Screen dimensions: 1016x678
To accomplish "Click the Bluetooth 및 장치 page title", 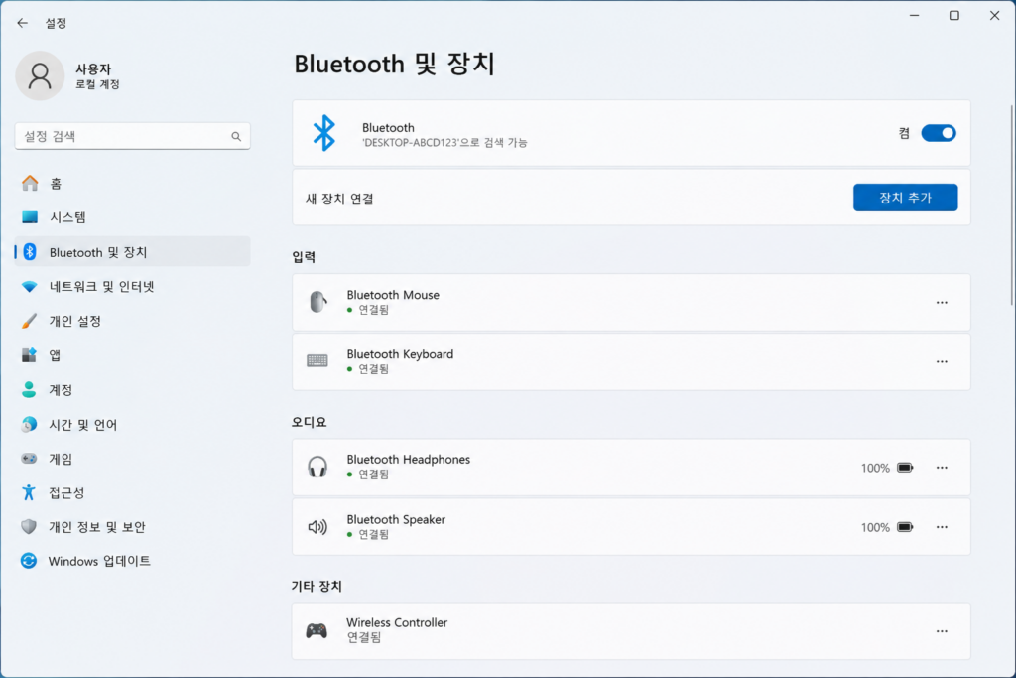I will 395,65.
